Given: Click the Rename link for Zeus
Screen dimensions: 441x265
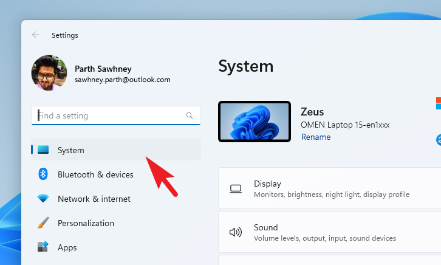Looking at the screenshot, I should 316,137.
